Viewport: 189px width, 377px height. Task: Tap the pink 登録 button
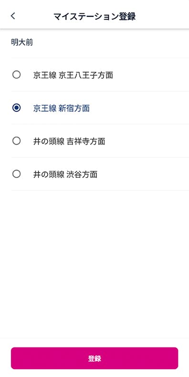pyautogui.click(x=94, y=358)
